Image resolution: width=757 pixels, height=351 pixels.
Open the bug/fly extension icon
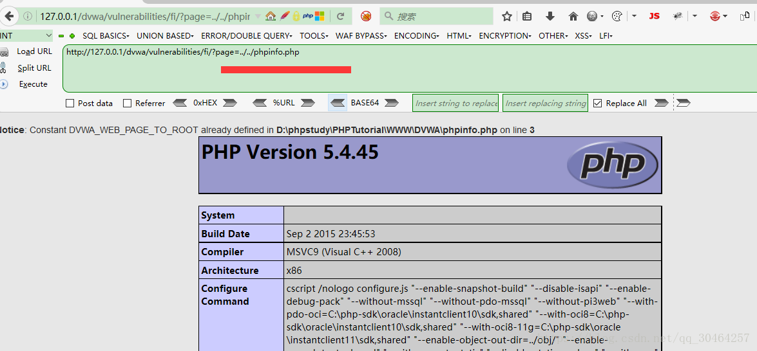point(677,16)
